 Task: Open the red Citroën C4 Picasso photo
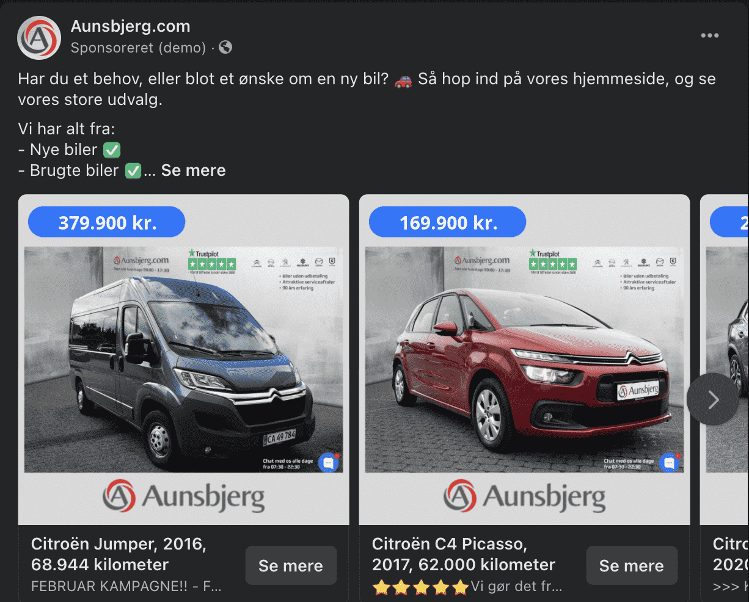tap(524, 360)
